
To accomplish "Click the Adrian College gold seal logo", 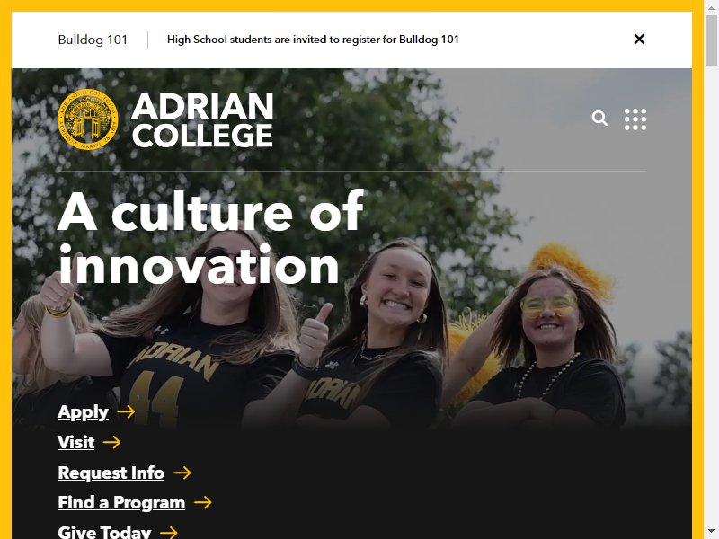I will [87, 119].
